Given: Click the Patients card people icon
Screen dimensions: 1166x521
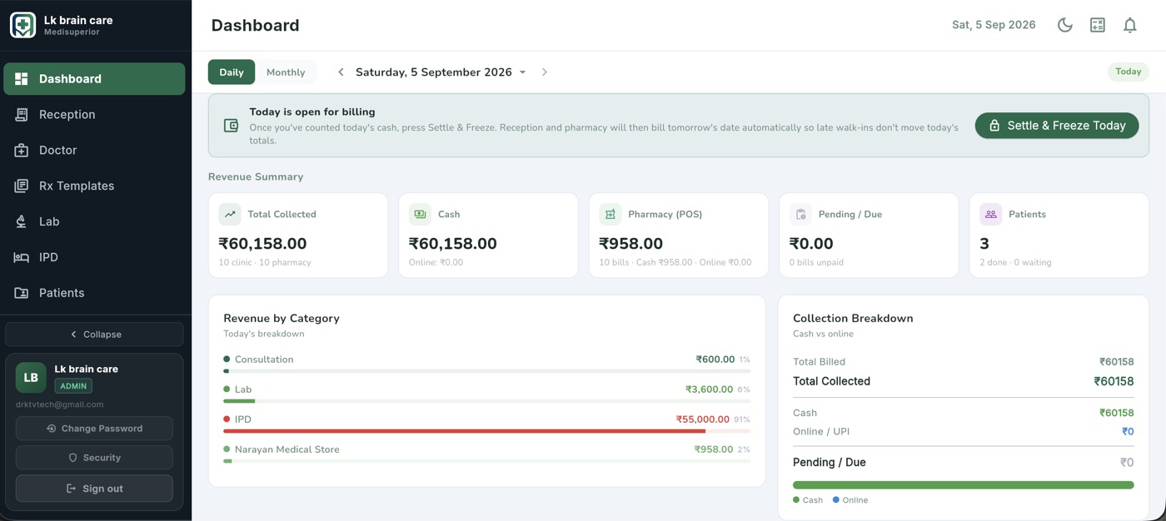Looking at the screenshot, I should pos(991,214).
